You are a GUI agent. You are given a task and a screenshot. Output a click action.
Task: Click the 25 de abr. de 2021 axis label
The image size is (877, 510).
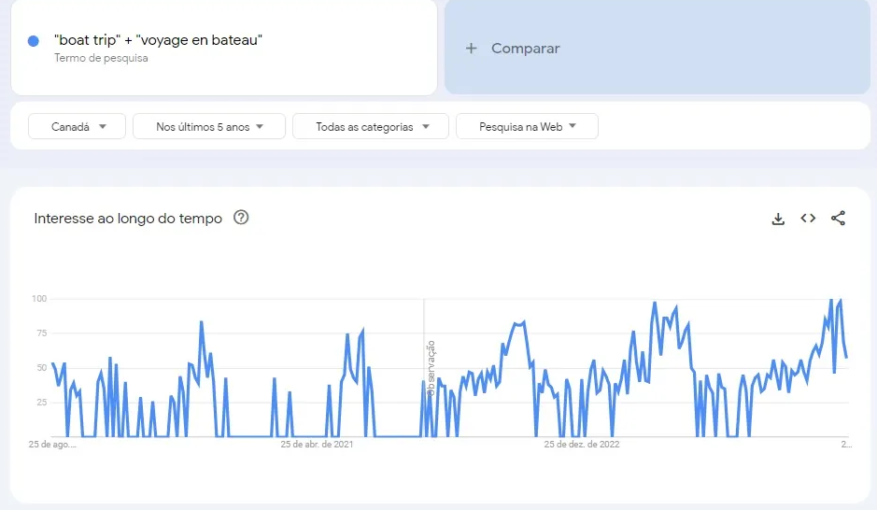[x=318, y=445]
